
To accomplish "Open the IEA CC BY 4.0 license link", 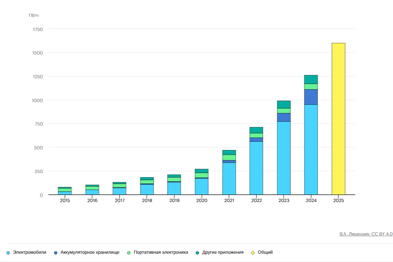I will click(x=366, y=234).
